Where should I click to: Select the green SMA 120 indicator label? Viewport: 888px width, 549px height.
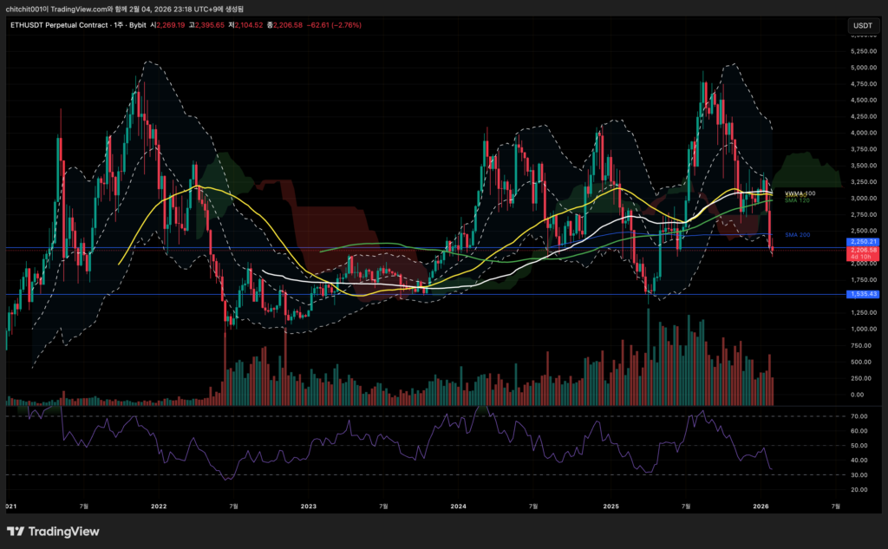(x=797, y=200)
